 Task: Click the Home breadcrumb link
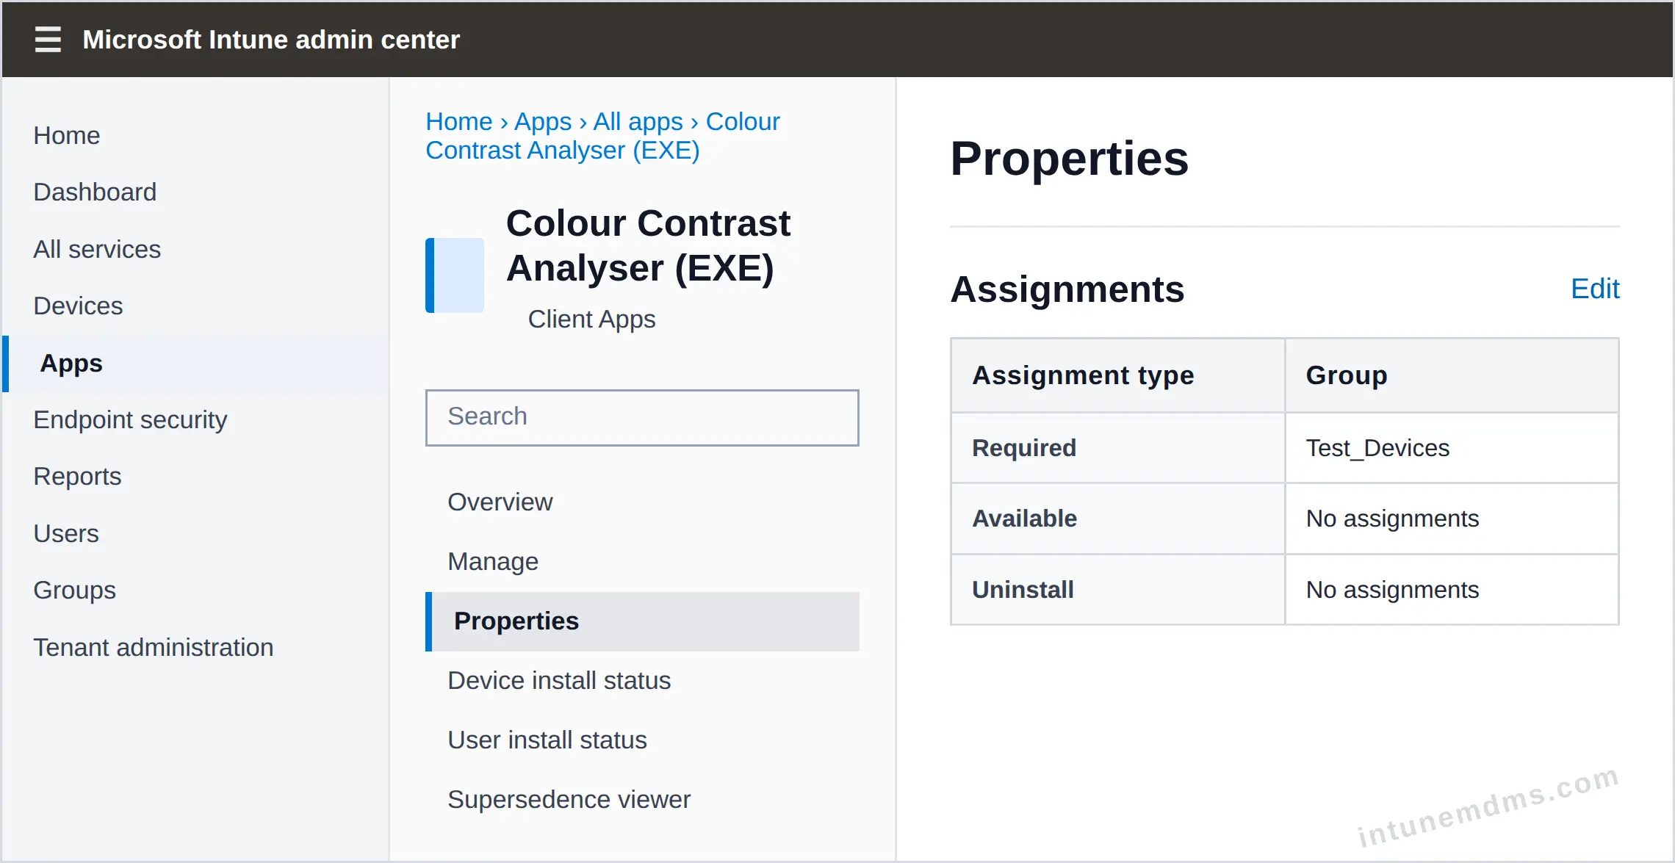point(459,121)
